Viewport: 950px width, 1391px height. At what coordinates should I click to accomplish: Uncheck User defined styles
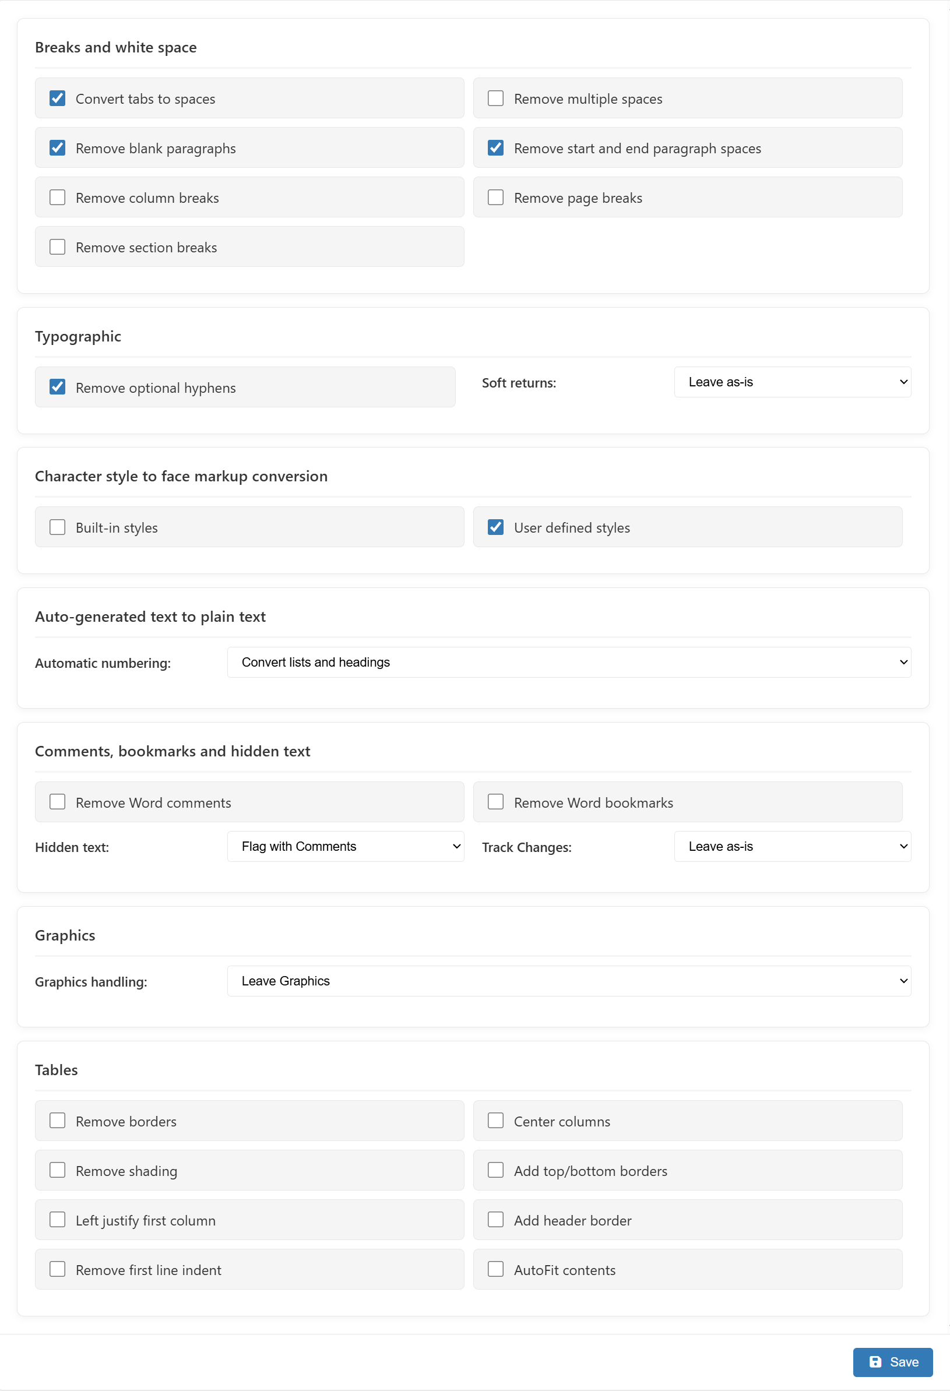click(495, 527)
